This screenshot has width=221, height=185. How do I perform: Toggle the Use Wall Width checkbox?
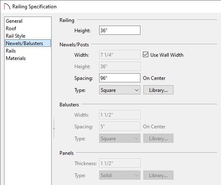coord(145,55)
